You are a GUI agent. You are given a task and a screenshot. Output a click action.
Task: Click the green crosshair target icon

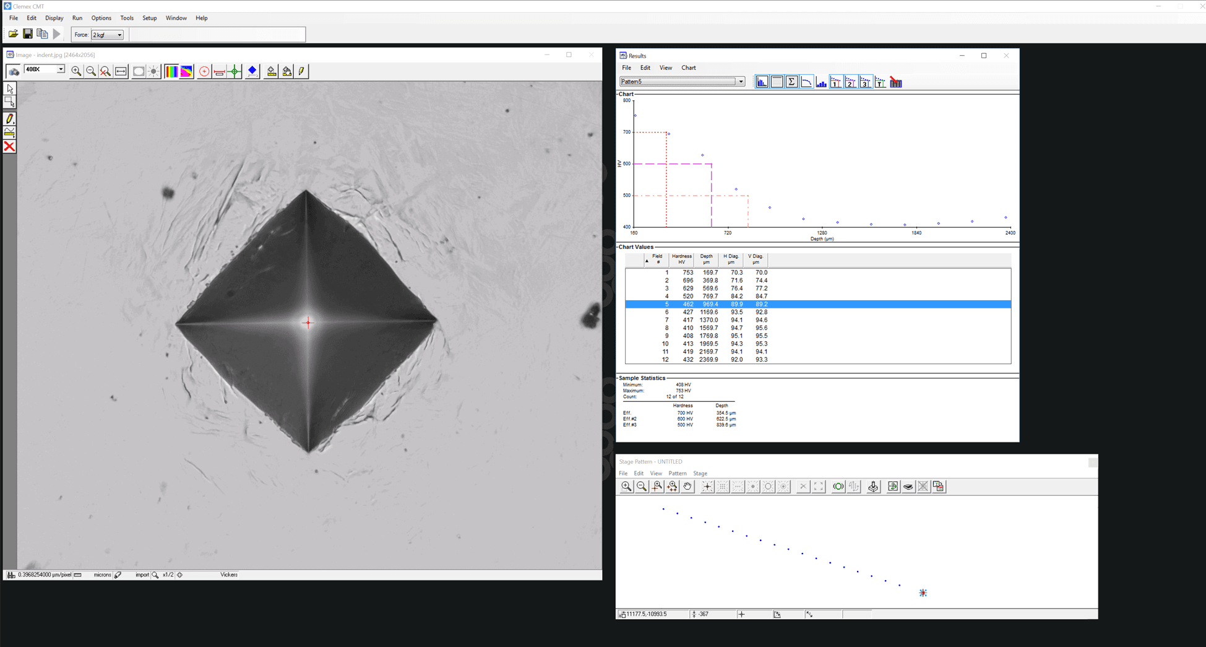click(235, 71)
